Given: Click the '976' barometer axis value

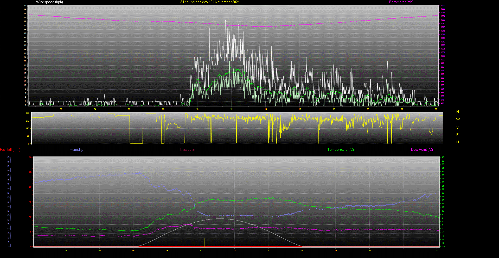Looking at the screenshot, I should point(443,103).
